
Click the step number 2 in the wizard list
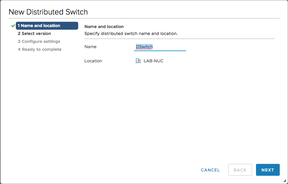pos(19,34)
